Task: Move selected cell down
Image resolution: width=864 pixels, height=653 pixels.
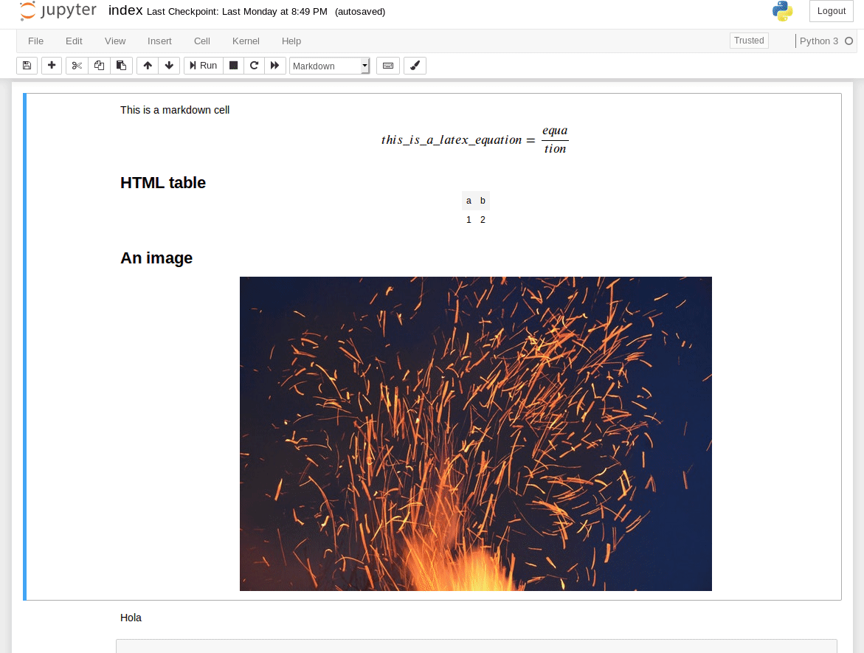Action: point(169,66)
